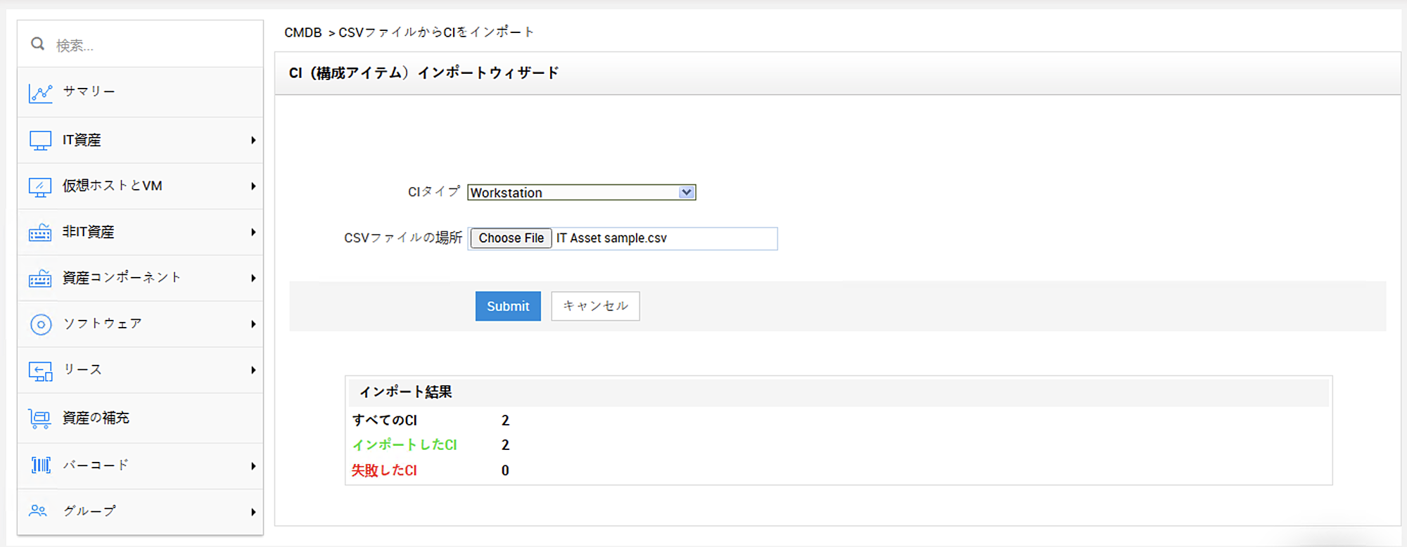Click the ソフトウェア disc icon
1407x547 pixels.
(40, 324)
